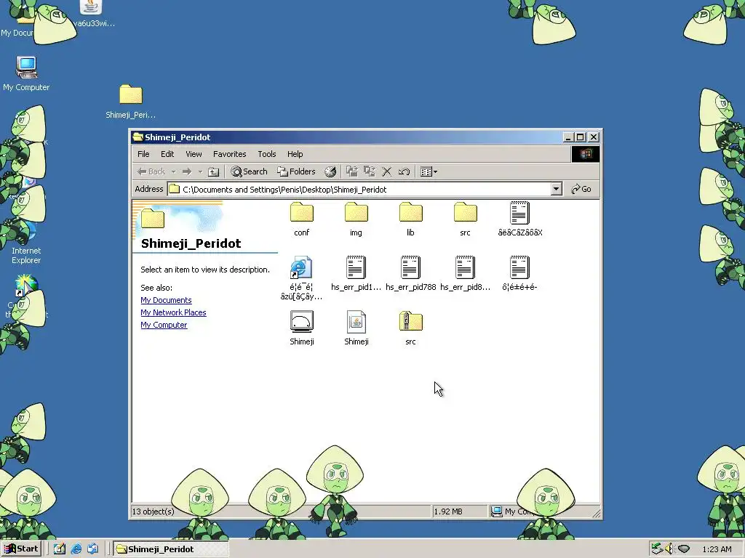
Task: Open the File menu
Action: point(143,154)
